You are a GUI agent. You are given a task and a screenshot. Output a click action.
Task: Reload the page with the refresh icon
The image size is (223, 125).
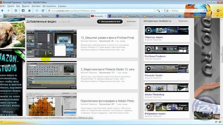click(x=43, y=11)
